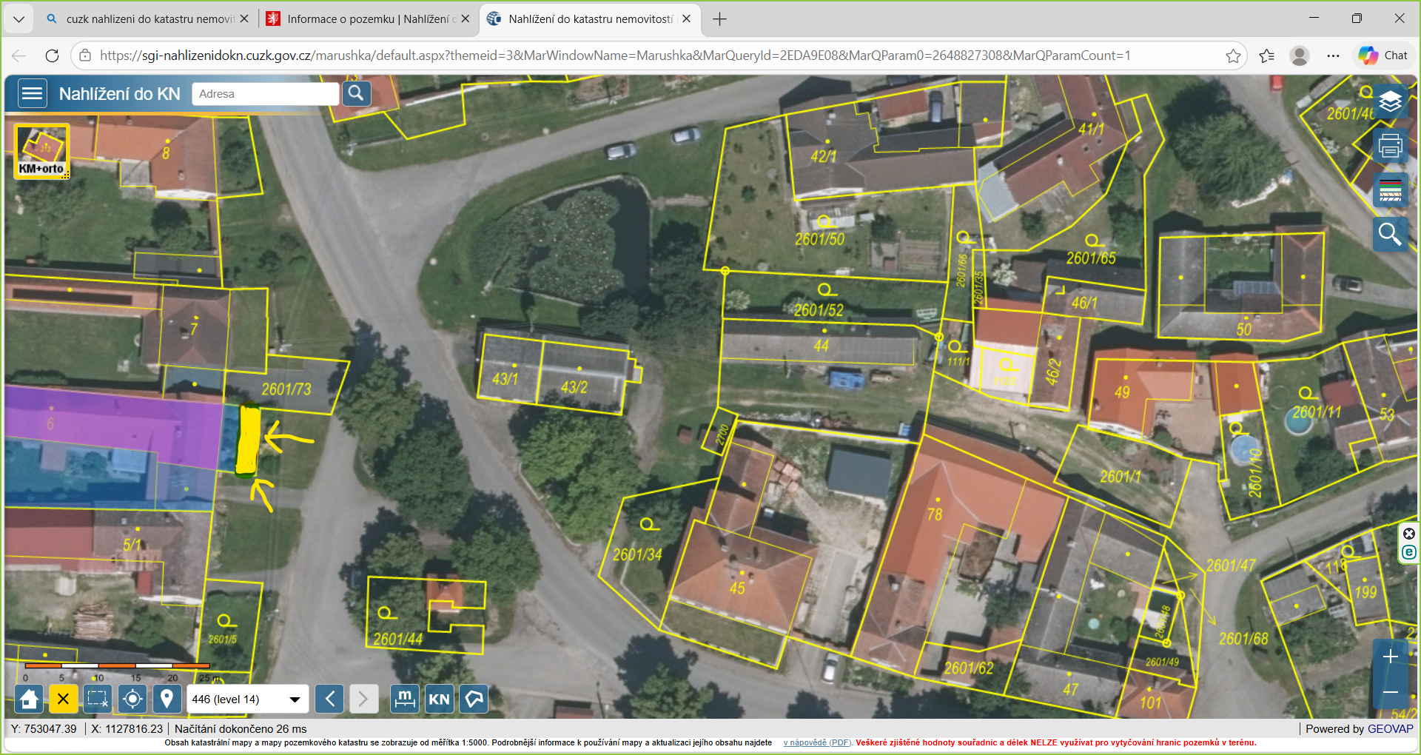Switch to Informace o pozemku tab
The image size is (1421, 755).
(366, 19)
